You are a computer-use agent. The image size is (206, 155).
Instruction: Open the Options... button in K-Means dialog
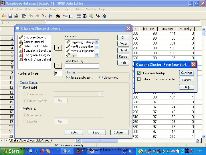(x=119, y=132)
